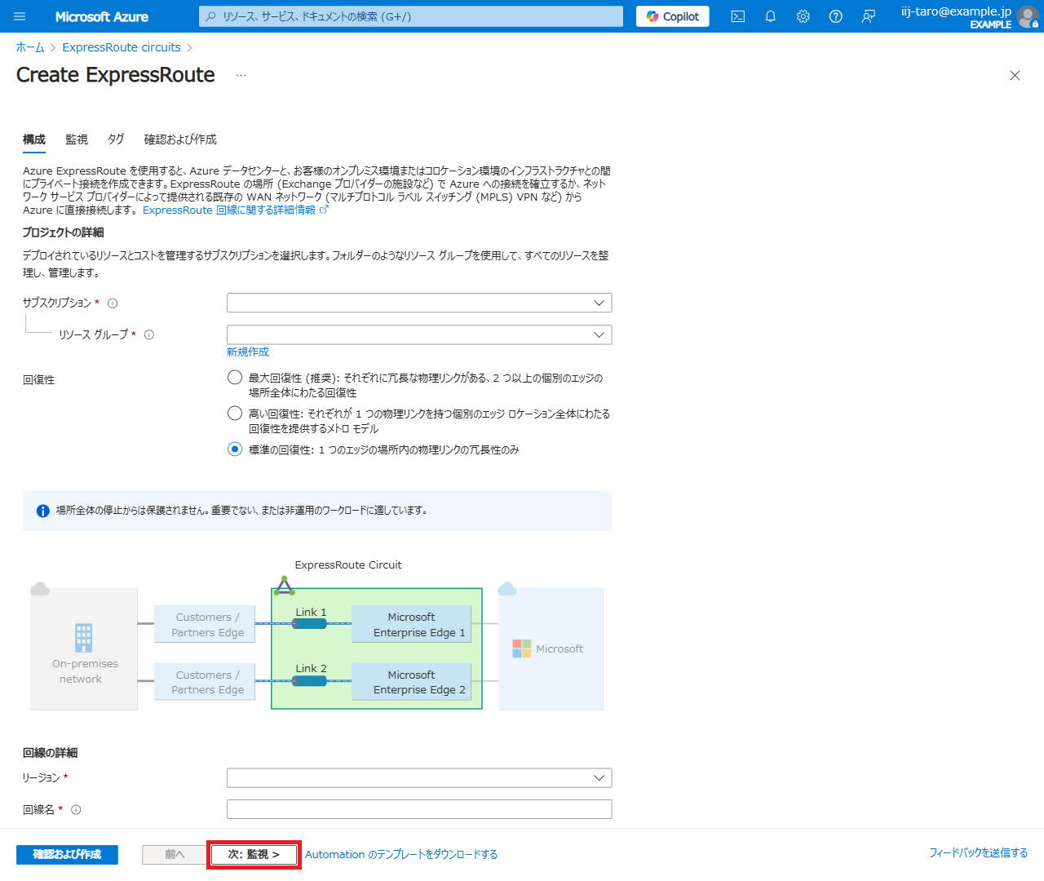Click the resource group info icon
Image resolution: width=1044 pixels, height=881 pixels.
(149, 334)
